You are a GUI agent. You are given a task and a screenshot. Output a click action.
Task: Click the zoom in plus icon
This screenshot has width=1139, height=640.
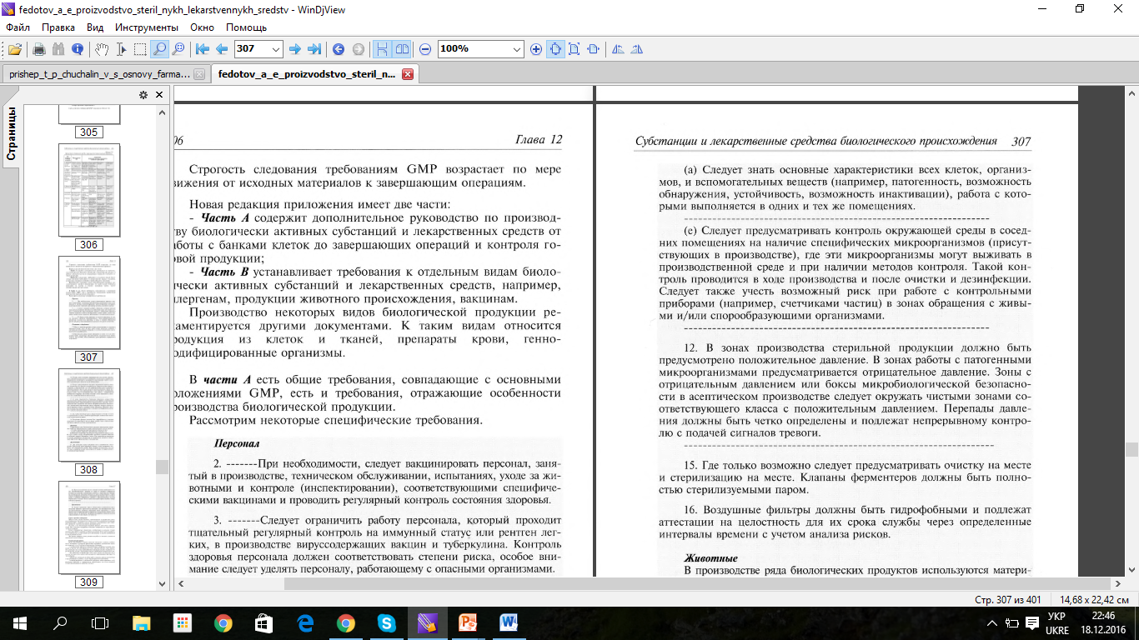click(x=536, y=48)
